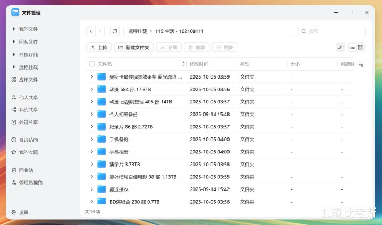Select 管理员视角 in the sidebar
Image resolution: width=382 pixels, height=225 pixels.
click(x=30, y=183)
